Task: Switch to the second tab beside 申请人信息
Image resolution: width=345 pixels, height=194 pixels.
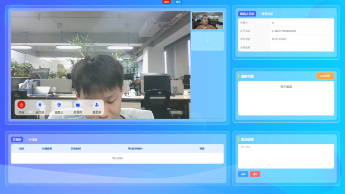Action: point(267,14)
